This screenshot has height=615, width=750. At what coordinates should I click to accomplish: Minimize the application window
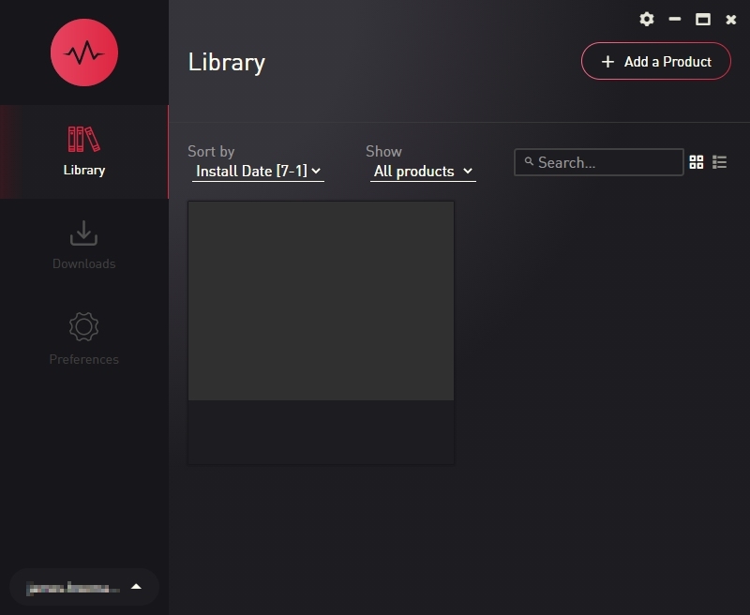[x=675, y=19]
